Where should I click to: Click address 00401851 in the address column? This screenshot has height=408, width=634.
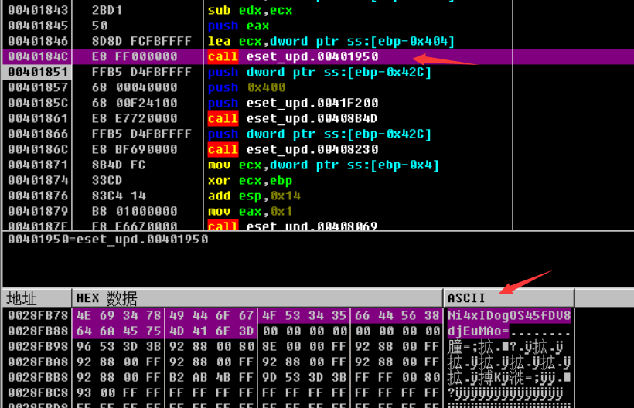point(38,72)
